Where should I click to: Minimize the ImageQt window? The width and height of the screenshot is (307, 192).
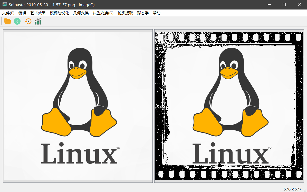point(269,5)
